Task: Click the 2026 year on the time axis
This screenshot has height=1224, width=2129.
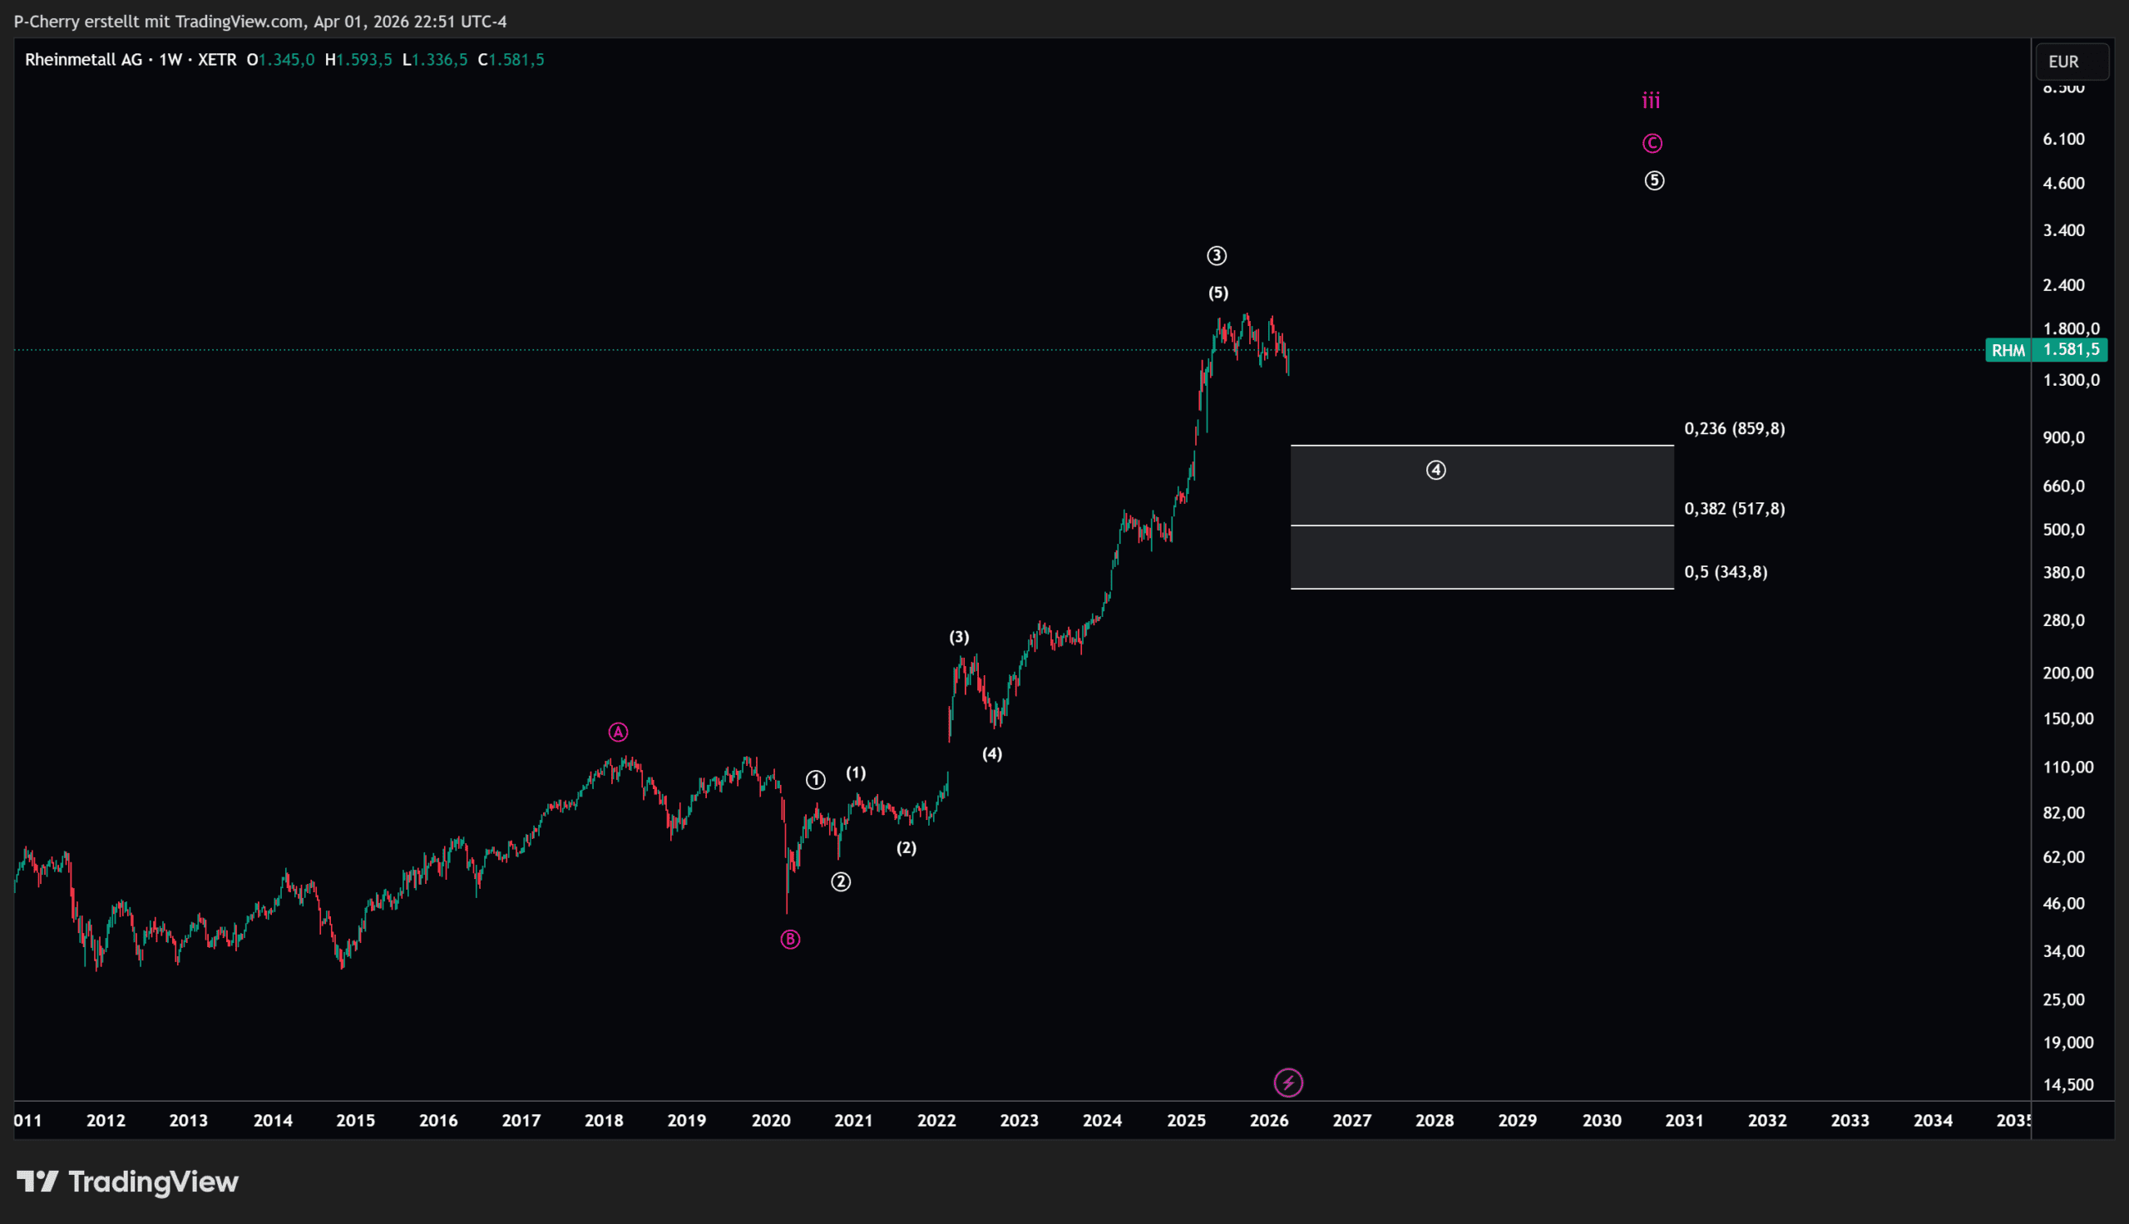Action: (x=1268, y=1120)
